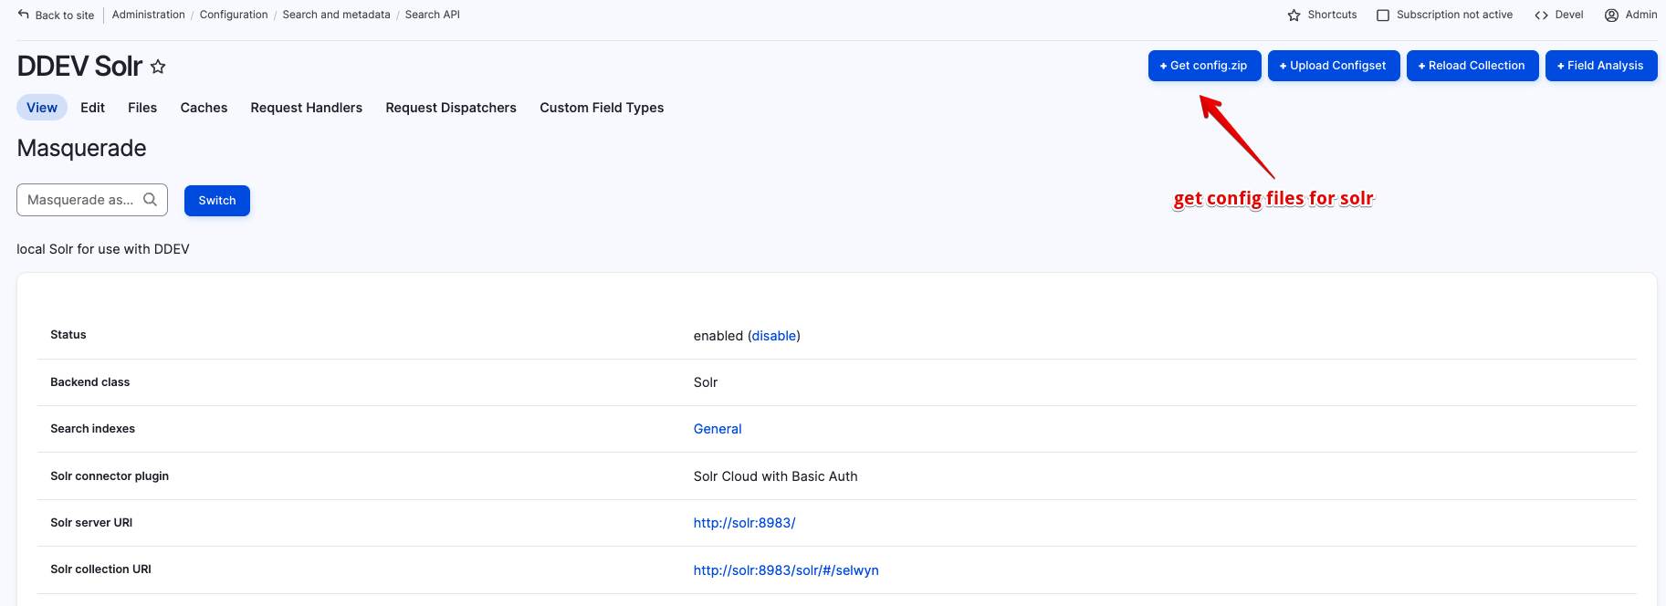Viewport: 1666px width, 606px height.
Task: Open the Caches tab
Action: point(204,108)
